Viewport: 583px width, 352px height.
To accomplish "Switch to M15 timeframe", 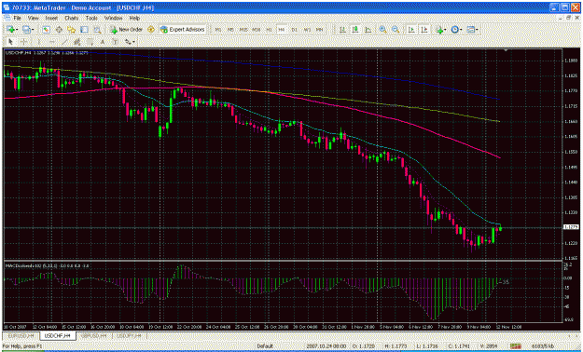I will (243, 30).
